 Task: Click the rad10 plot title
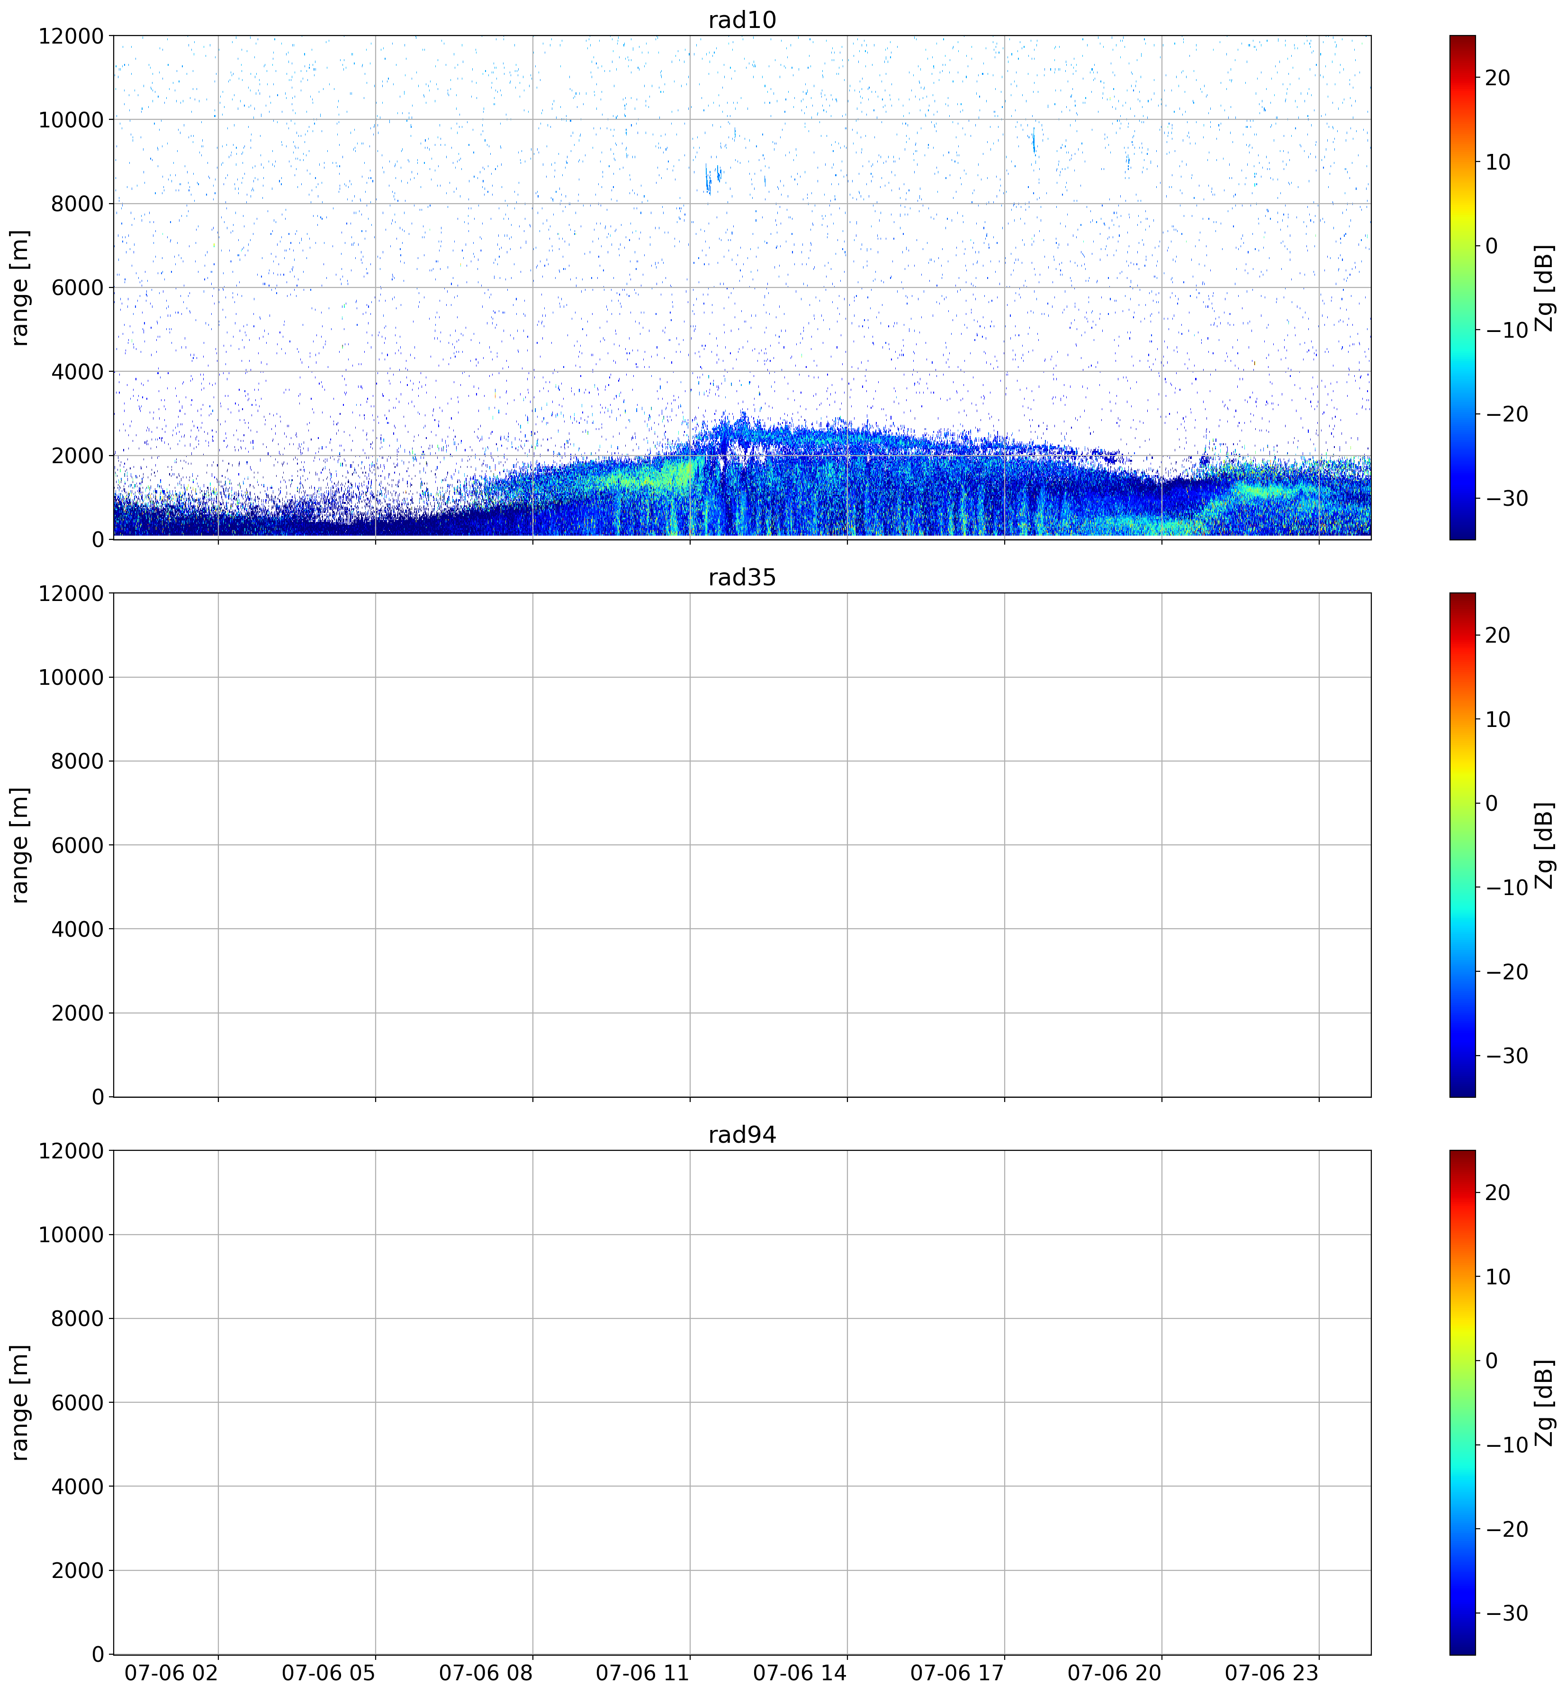click(x=741, y=19)
